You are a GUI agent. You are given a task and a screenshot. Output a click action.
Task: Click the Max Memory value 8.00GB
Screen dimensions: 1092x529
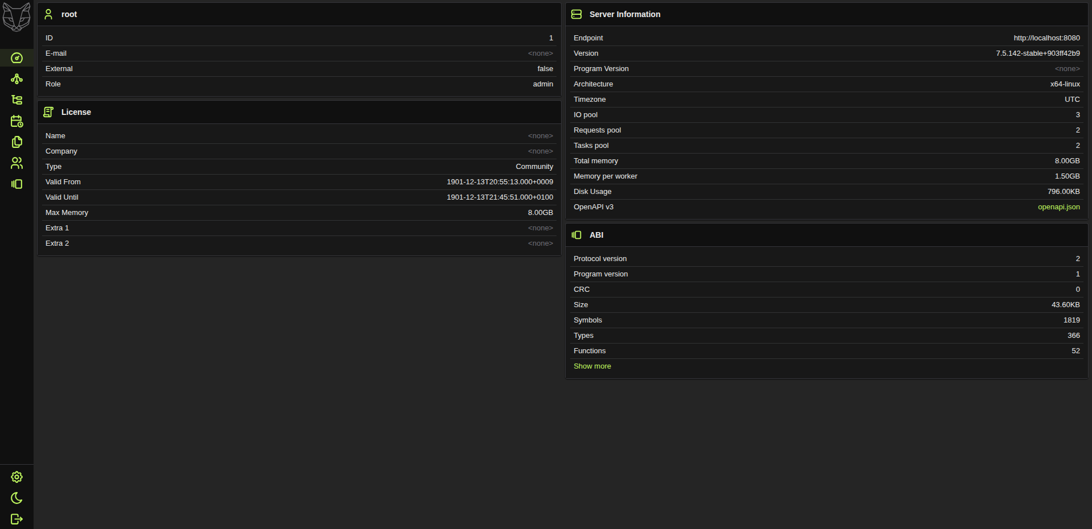point(540,213)
